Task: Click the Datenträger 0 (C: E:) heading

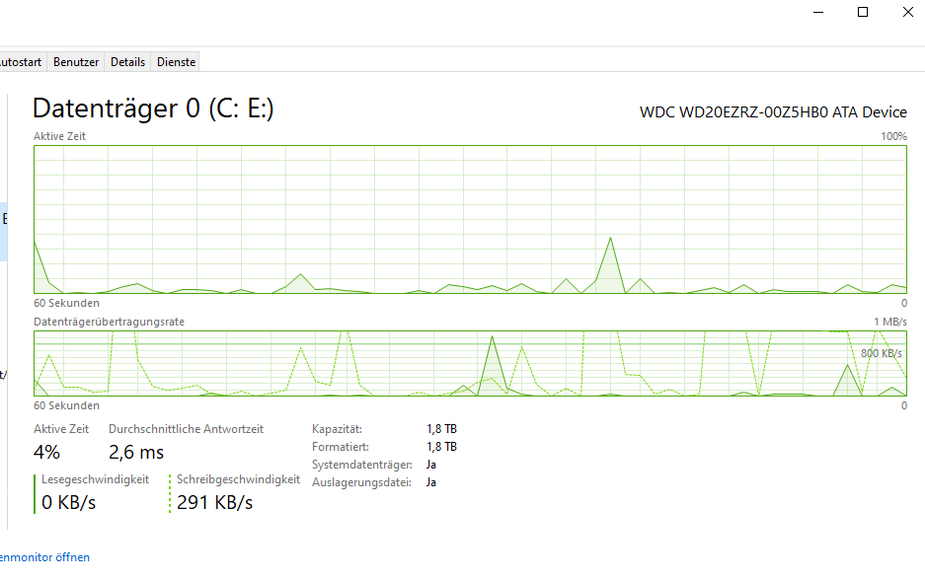Action: point(154,109)
